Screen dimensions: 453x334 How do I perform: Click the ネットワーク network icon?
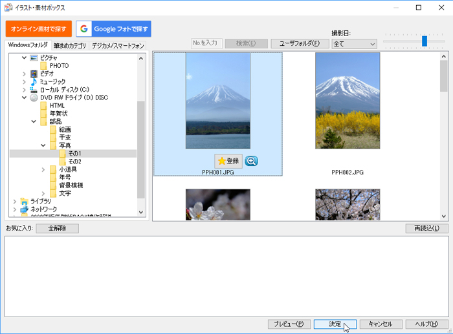point(25,209)
